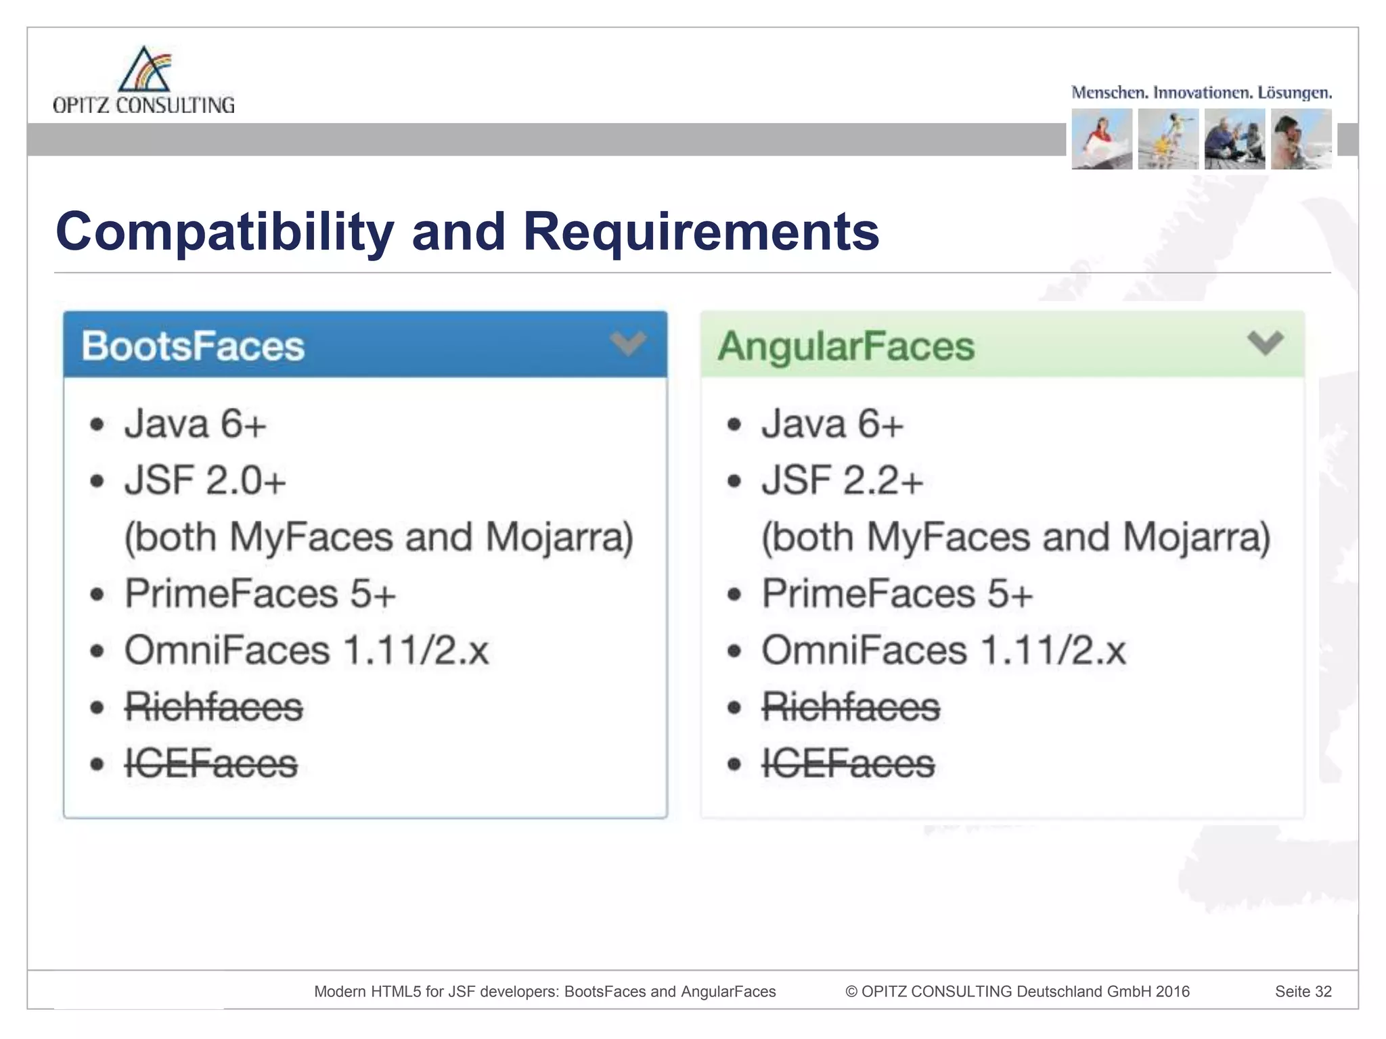Collapse the BootsFaces panel chevron
1386x1039 pixels.
628,344
